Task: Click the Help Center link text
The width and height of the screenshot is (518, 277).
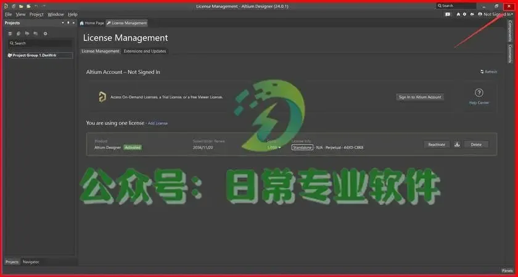Action: 479,103
